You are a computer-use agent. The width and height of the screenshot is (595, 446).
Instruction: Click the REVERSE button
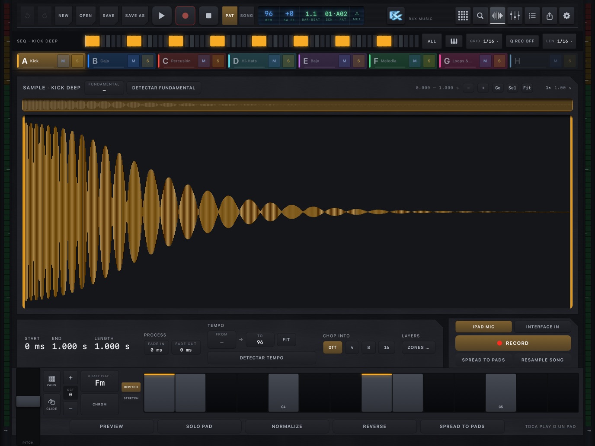[374, 427]
